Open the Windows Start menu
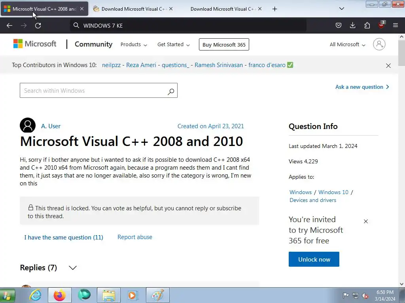Viewport: 405px width, 303px height. [7, 295]
